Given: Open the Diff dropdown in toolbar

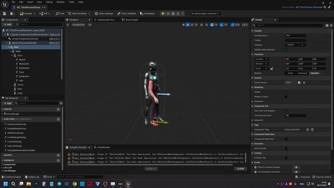Looking at the screenshot, I should [x=44, y=14].
